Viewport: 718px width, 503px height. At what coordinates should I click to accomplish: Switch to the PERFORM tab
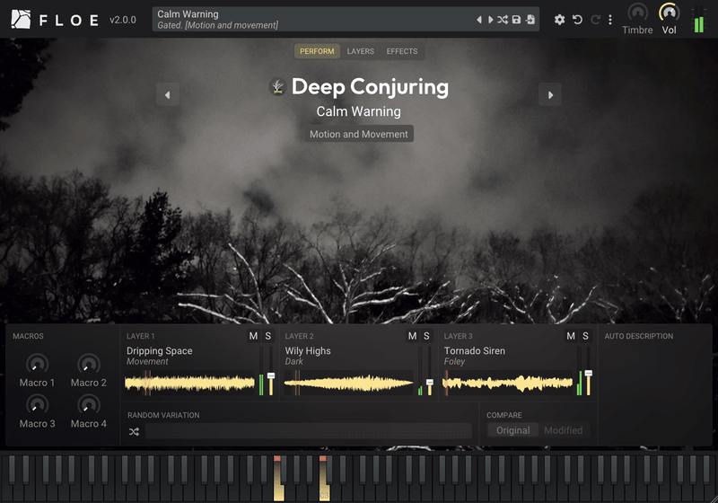(x=317, y=51)
